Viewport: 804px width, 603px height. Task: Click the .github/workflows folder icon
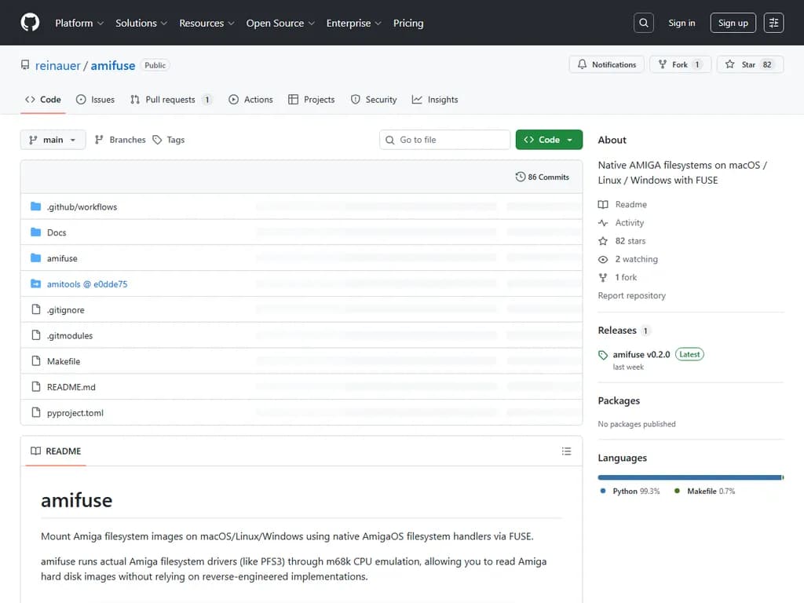click(35, 206)
